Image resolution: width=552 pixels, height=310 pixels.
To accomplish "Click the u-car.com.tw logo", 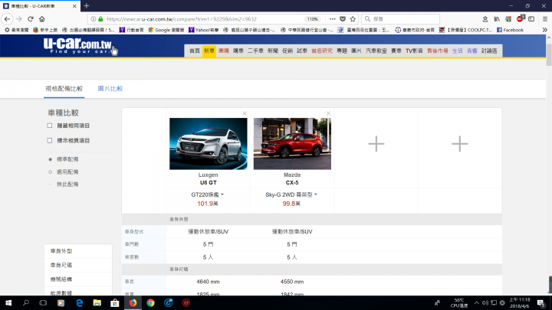I will [77, 46].
